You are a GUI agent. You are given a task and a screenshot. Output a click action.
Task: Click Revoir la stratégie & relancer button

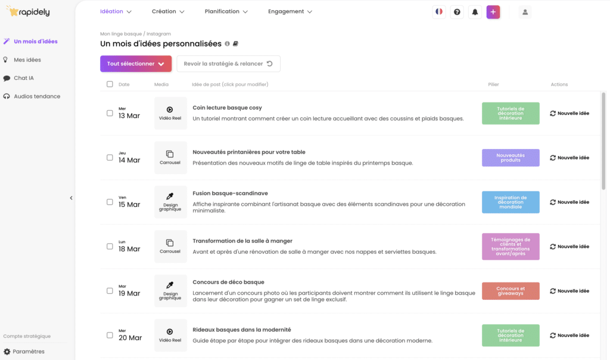coord(228,64)
